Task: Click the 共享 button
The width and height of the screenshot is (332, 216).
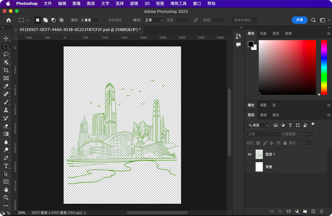Action: 299,20
